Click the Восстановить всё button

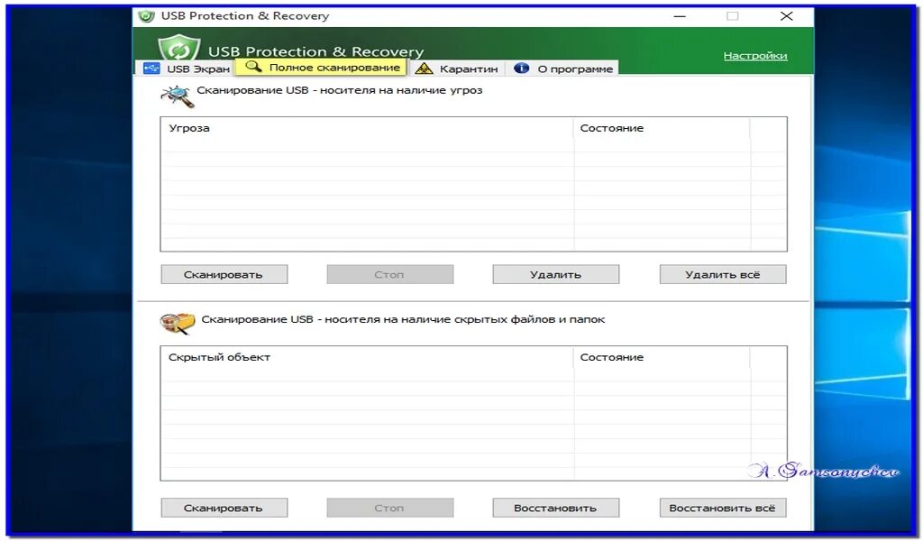(x=723, y=508)
